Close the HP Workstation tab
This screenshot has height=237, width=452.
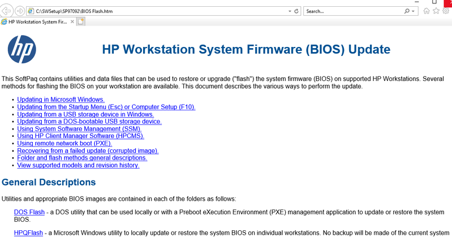coord(72,21)
